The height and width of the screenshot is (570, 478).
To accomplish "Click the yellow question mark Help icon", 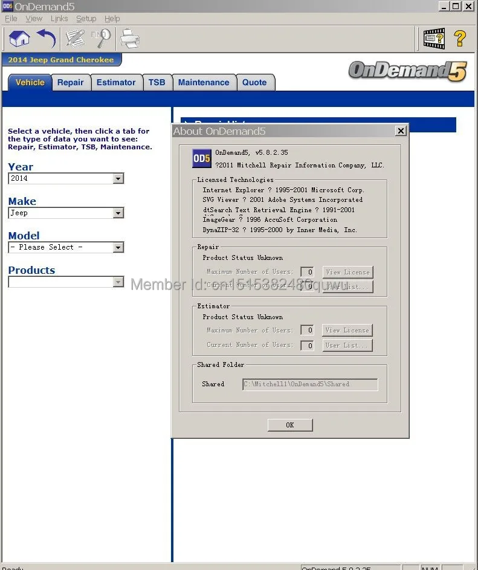I will 460,38.
